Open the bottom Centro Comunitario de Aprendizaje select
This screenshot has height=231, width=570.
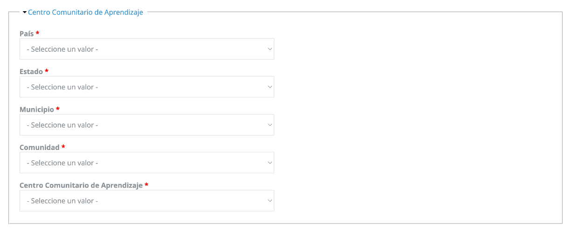pyautogui.click(x=147, y=201)
